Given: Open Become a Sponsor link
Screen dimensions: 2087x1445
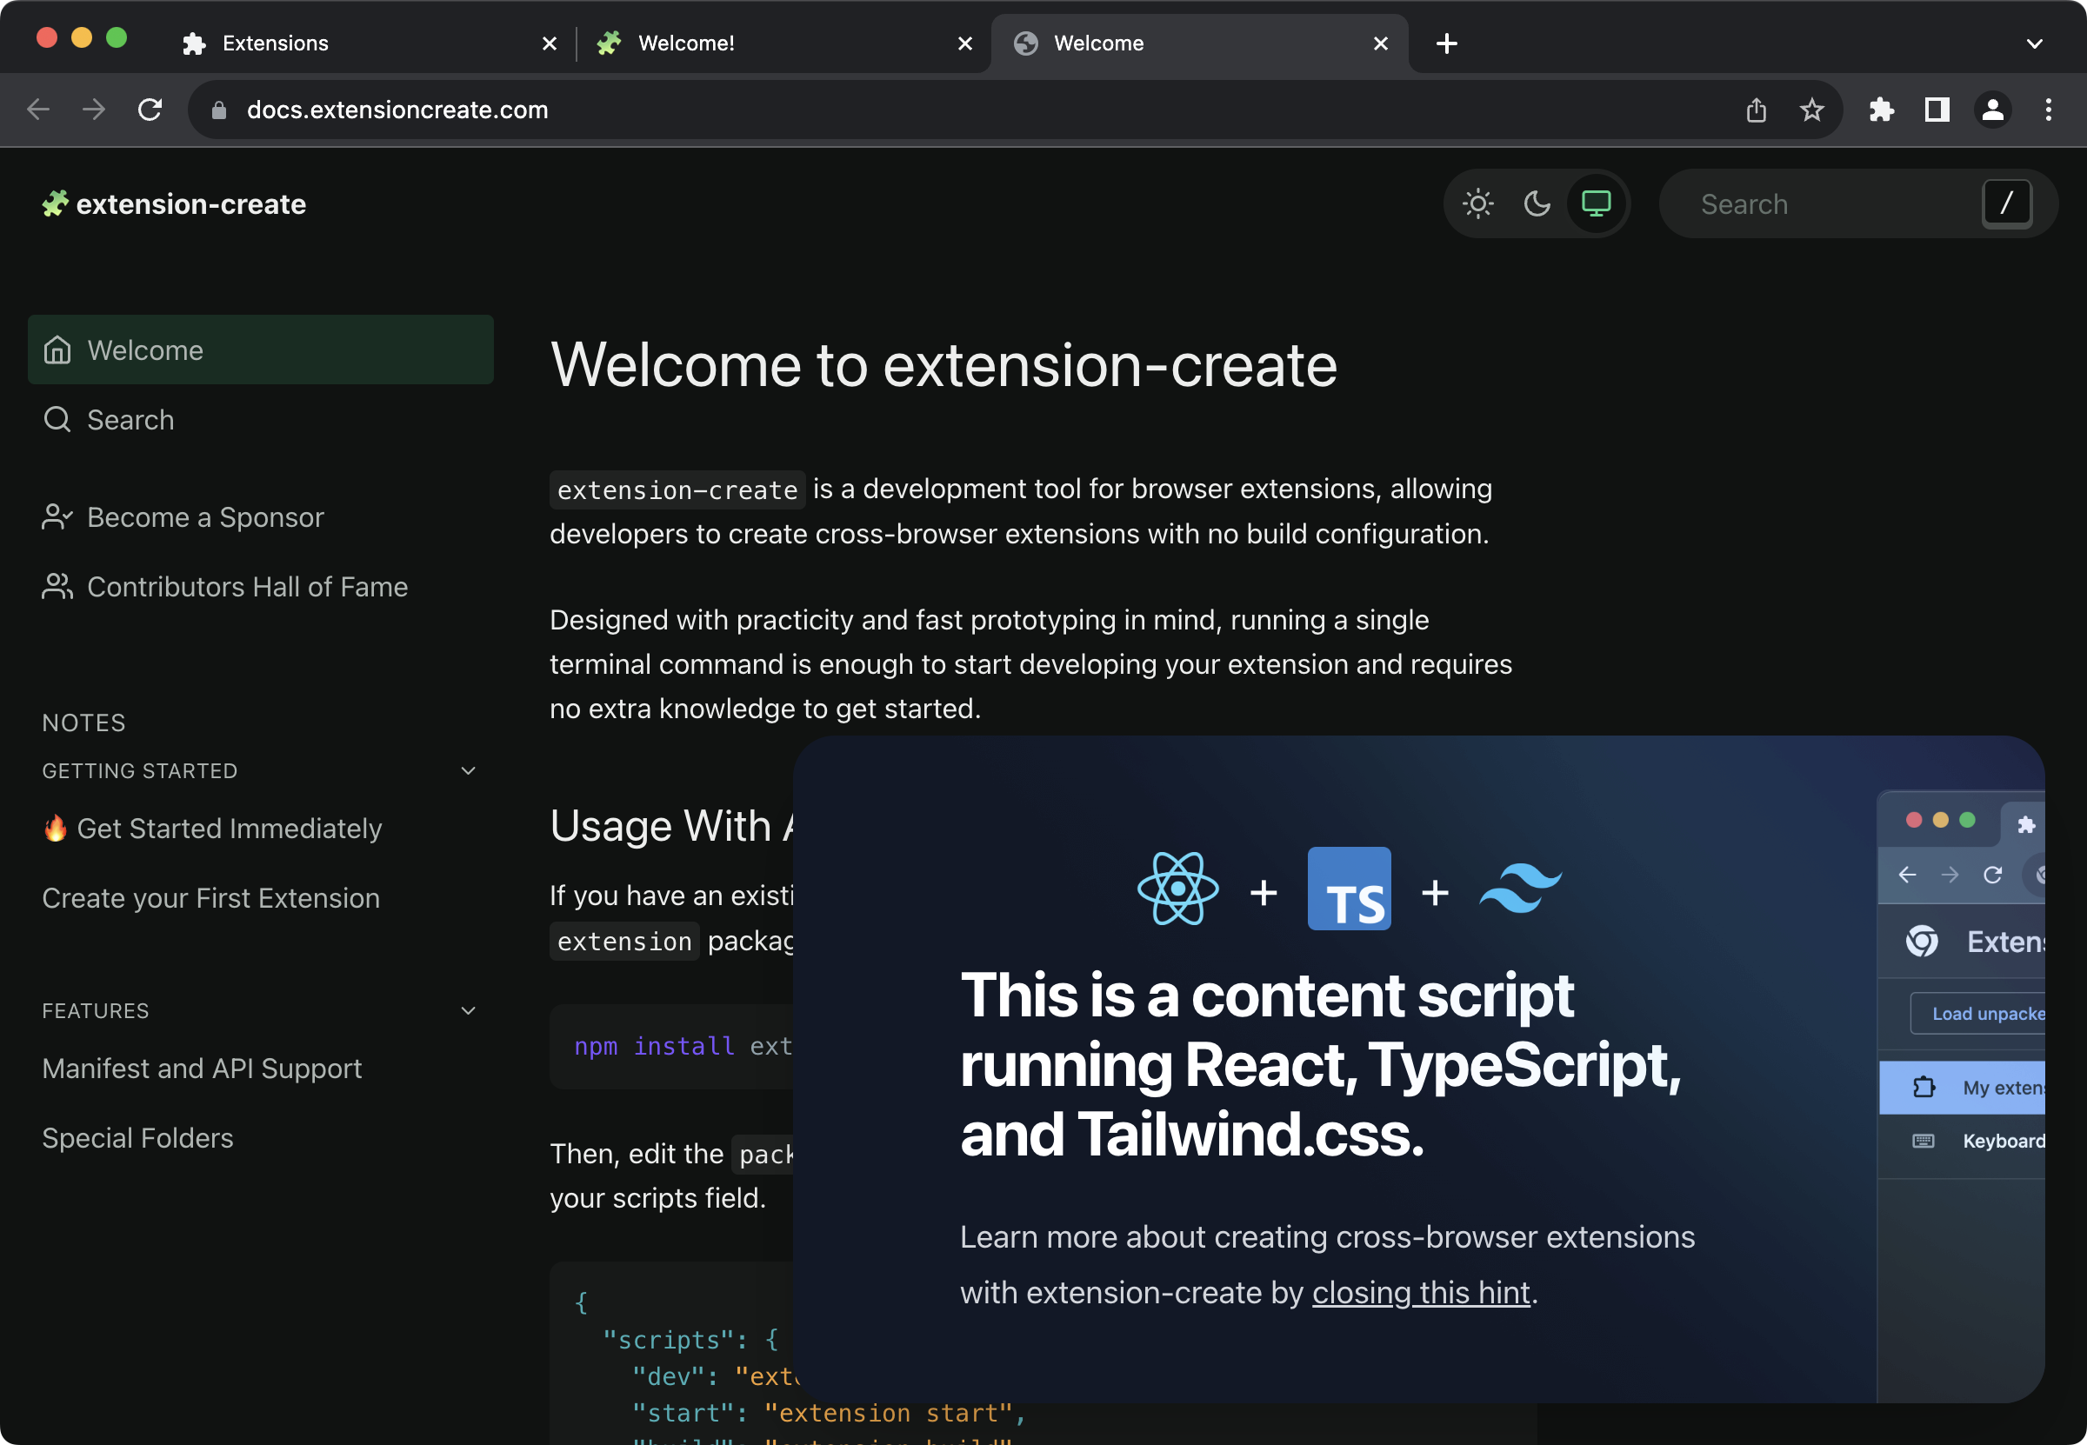Looking at the screenshot, I should [261, 517].
